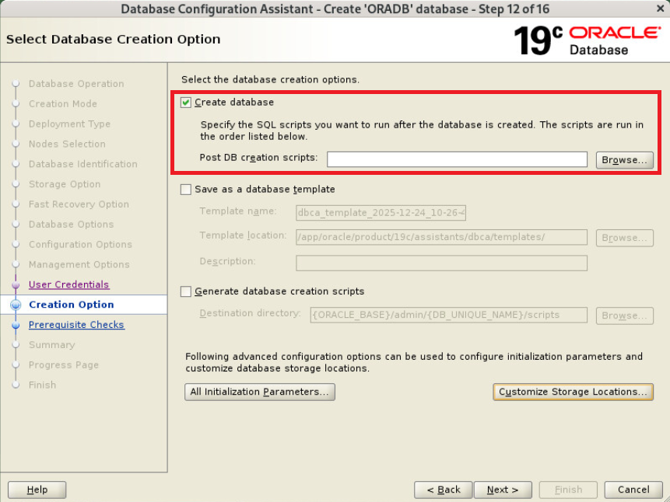Open All Initialization Parameters dialog
The width and height of the screenshot is (670, 502).
259,392
